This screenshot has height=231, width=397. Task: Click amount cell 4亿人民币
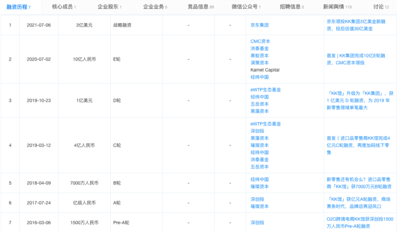tap(84, 145)
